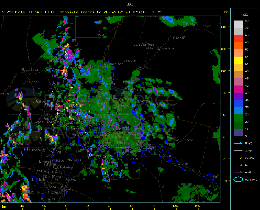Click the L_PAZ map label
Viewport: 260px width, 210px height.
pyautogui.click(x=214, y=177)
